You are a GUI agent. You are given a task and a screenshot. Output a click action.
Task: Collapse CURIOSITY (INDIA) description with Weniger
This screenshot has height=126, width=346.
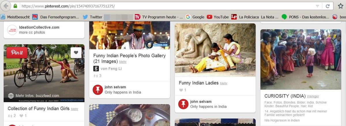tap(313, 96)
